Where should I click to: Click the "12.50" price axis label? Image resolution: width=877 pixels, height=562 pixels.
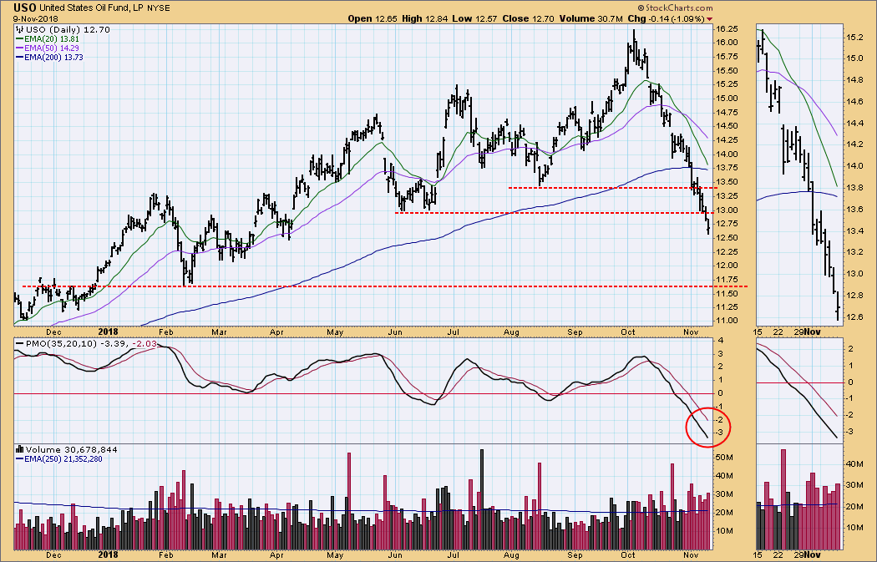pos(727,238)
